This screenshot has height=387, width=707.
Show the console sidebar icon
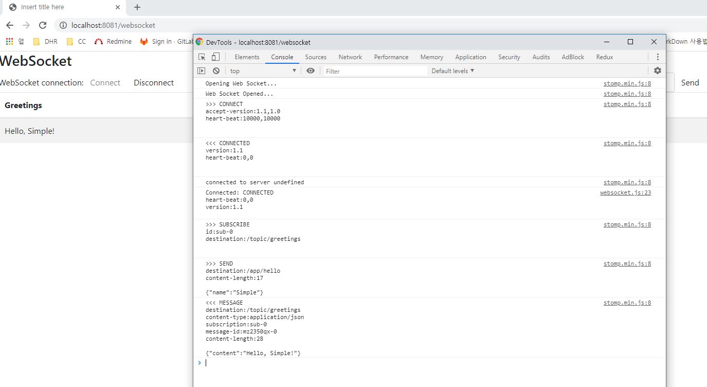[202, 71]
